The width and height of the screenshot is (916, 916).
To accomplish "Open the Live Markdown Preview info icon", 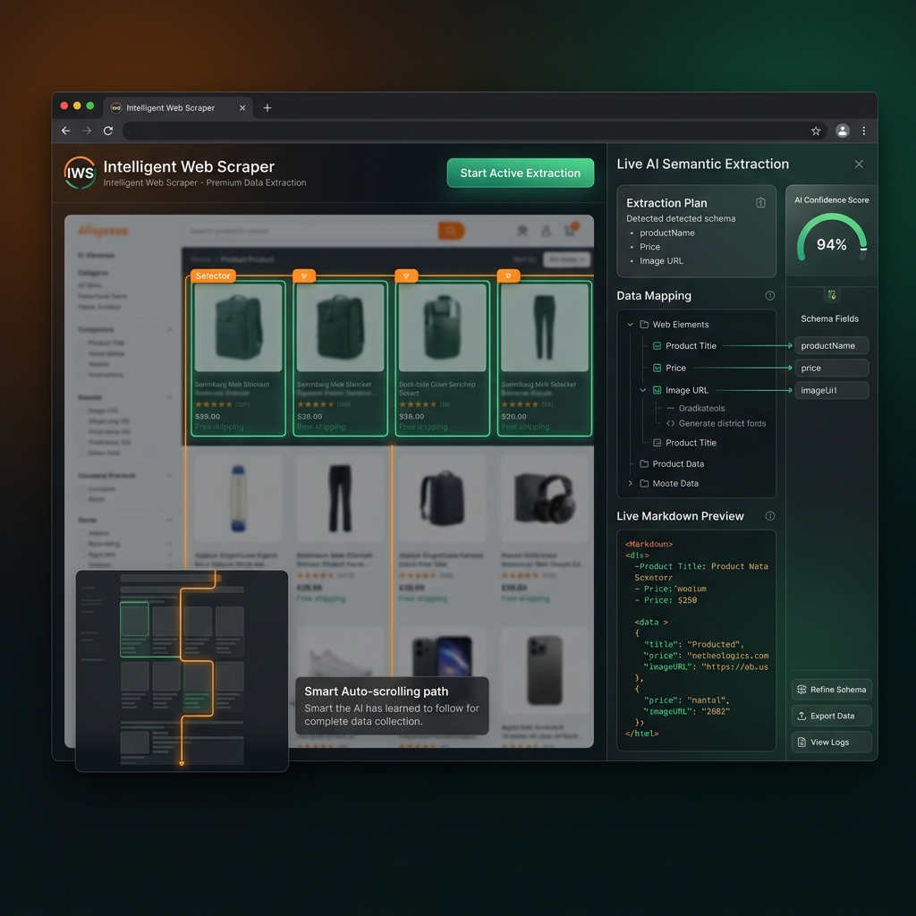I will click(x=770, y=516).
